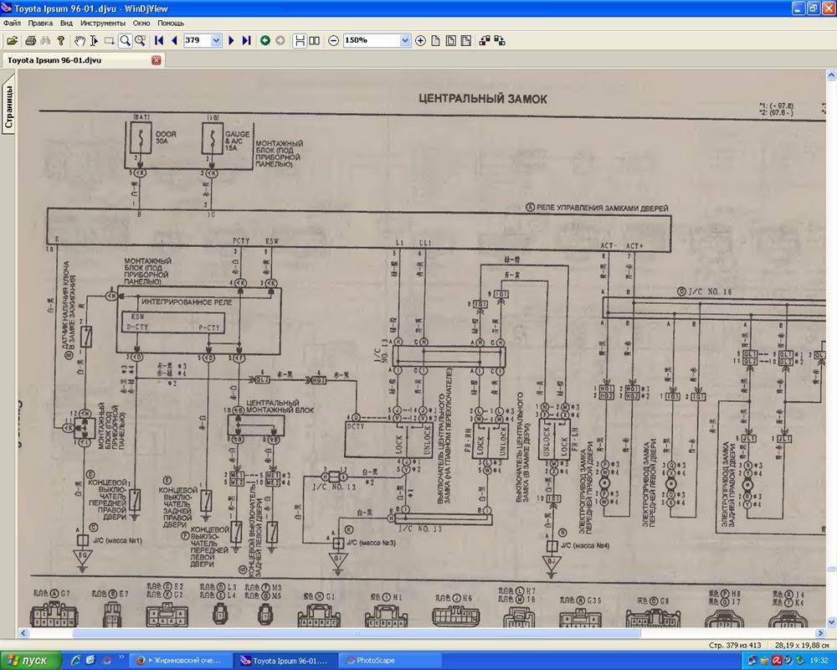Open the Вид menu

click(66, 23)
